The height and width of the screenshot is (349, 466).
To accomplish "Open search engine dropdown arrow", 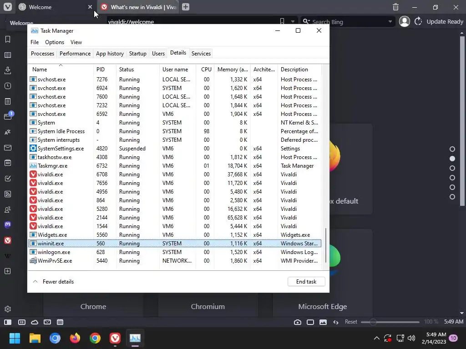I will pyautogui.click(x=390, y=21).
